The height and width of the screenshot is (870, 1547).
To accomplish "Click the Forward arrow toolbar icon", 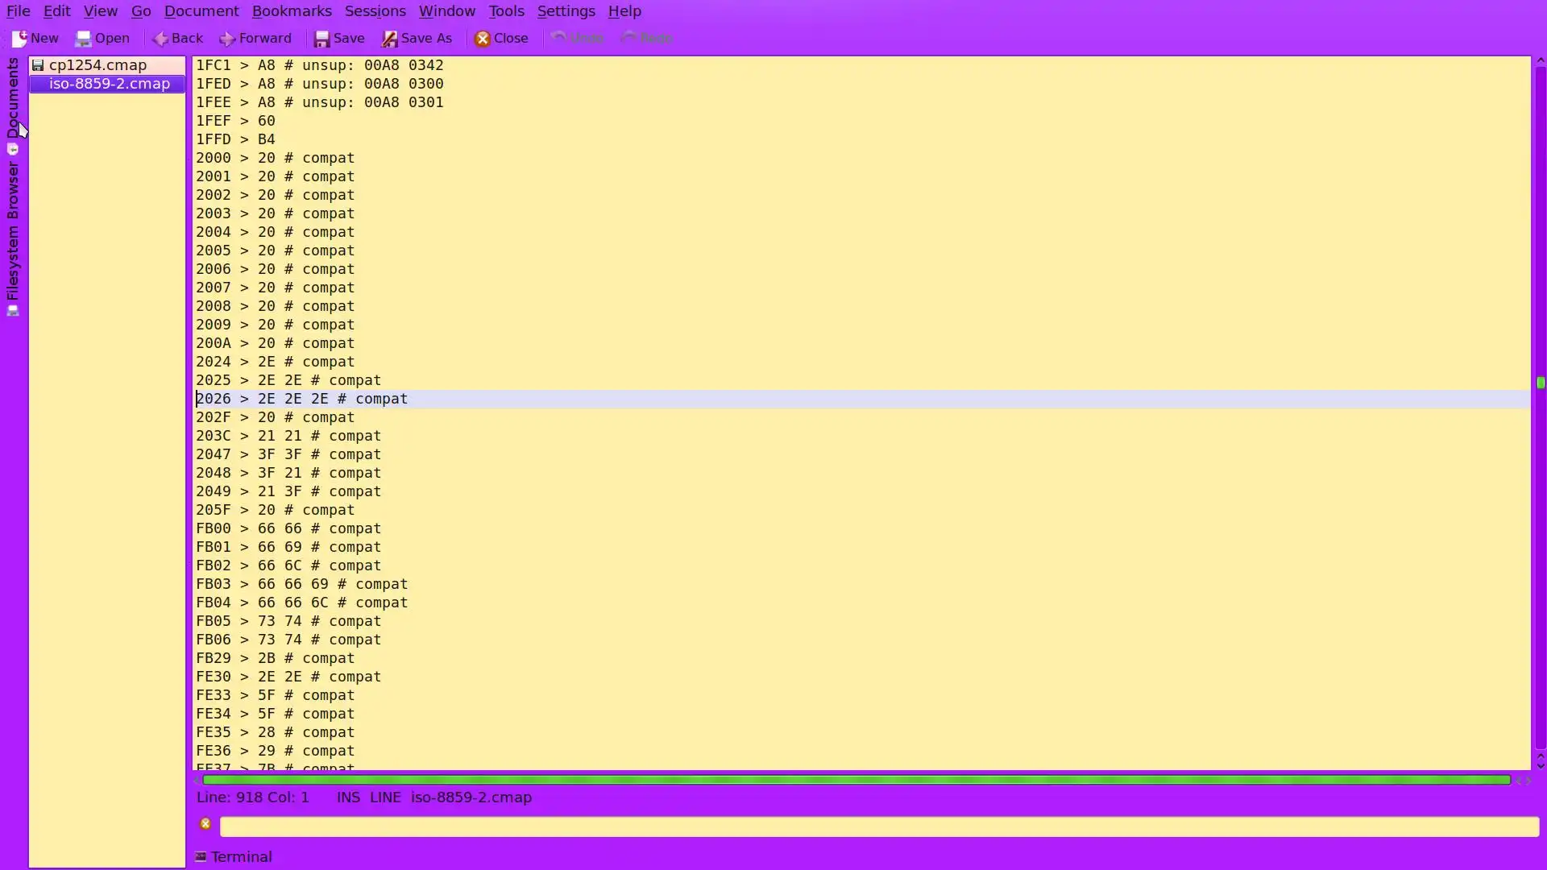I will point(228,39).
